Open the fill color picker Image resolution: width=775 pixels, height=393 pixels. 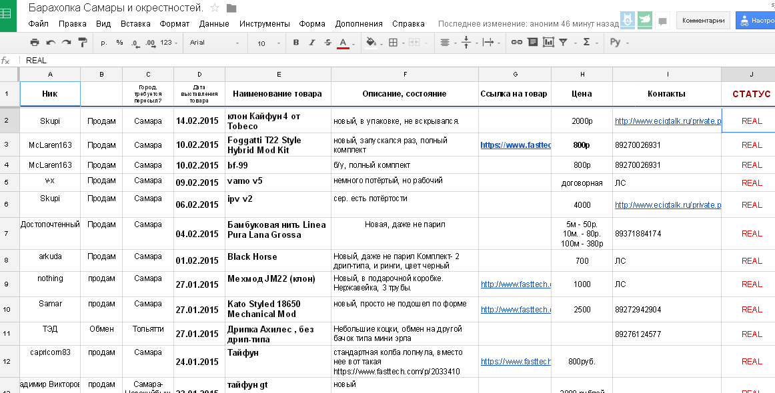(x=373, y=43)
